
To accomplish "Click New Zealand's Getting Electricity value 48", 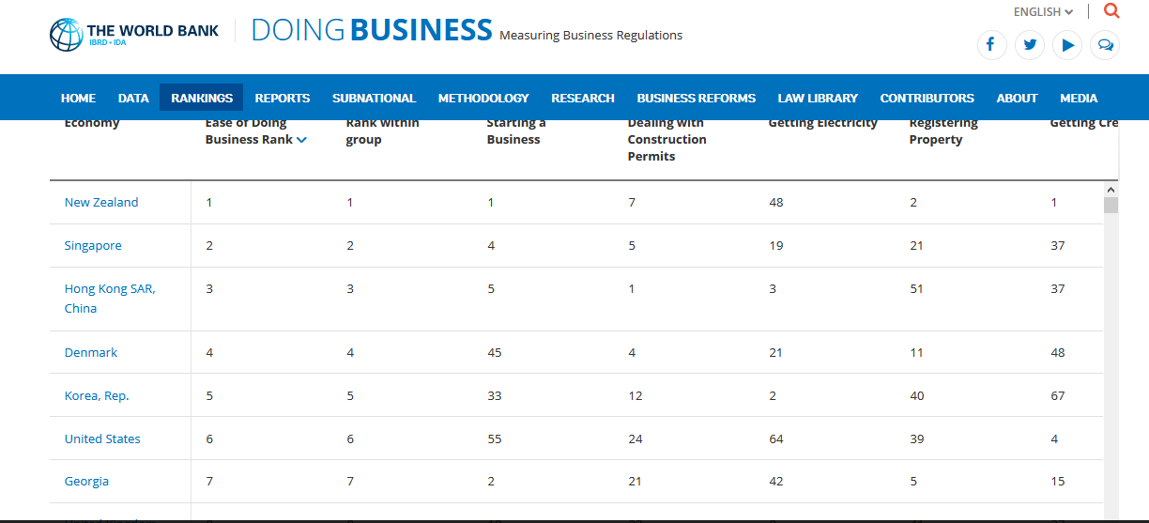I will [776, 202].
